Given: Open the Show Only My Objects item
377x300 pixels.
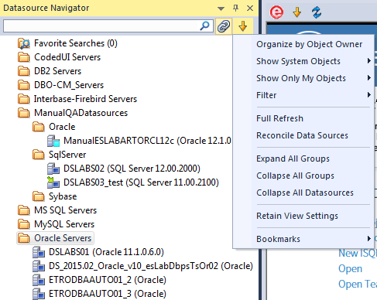Looking at the screenshot, I should 301,78.
